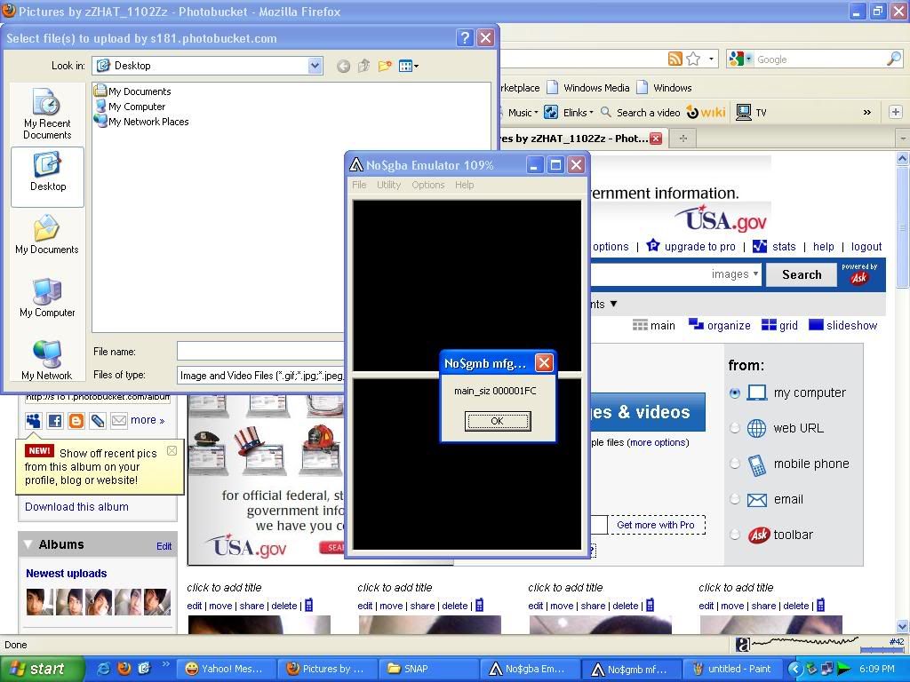This screenshot has height=682, width=910.
Task: Open the wiki toolbar button
Action: click(706, 112)
